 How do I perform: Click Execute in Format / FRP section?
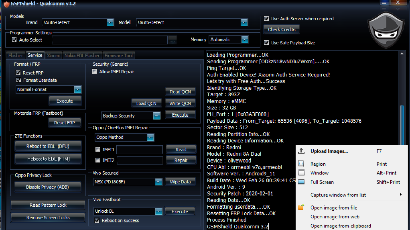65,101
